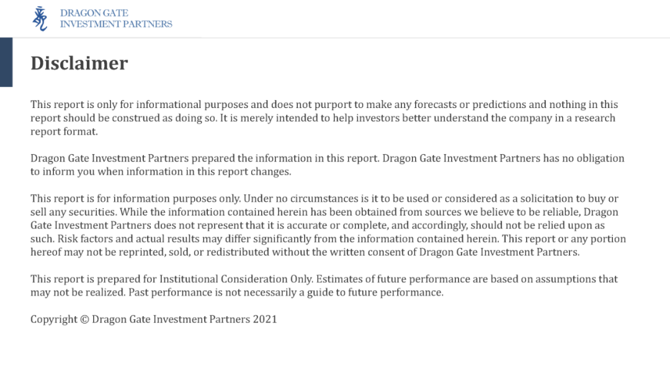Click the INVESTMENT PARTNERS header text
This screenshot has height=377, width=670.
116,24
